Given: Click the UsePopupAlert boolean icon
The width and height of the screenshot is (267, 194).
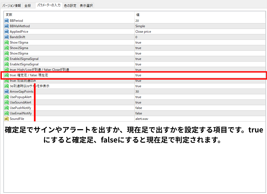Looking at the screenshot, I should pyautogui.click(x=7, y=97).
